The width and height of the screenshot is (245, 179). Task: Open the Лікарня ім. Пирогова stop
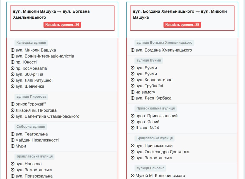pyautogui.click(x=36, y=110)
